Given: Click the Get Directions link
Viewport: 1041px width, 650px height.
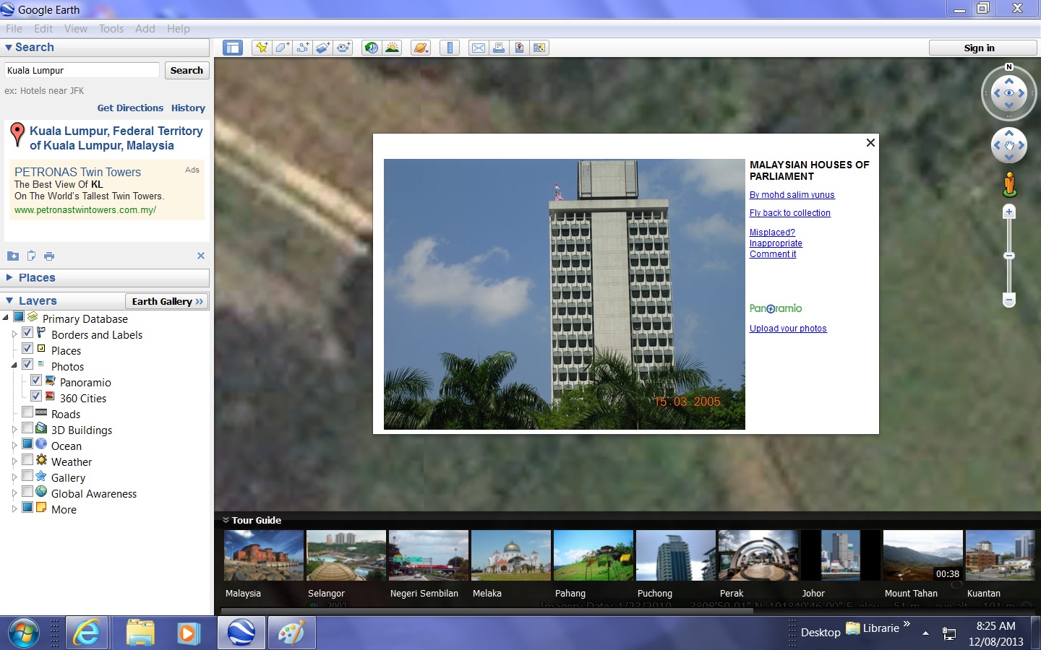Looking at the screenshot, I should (x=130, y=108).
